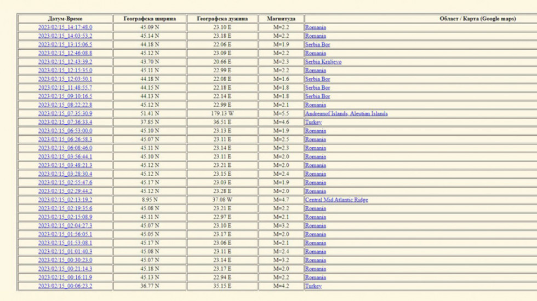
Task: Open the 02:13:19.2 earthquake entry
Action: pos(65,200)
